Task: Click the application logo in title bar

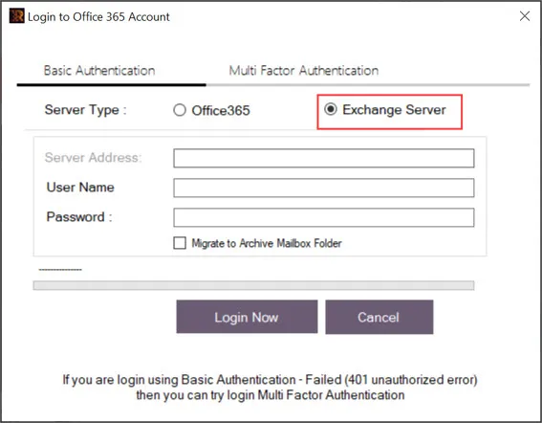Action: [x=16, y=16]
